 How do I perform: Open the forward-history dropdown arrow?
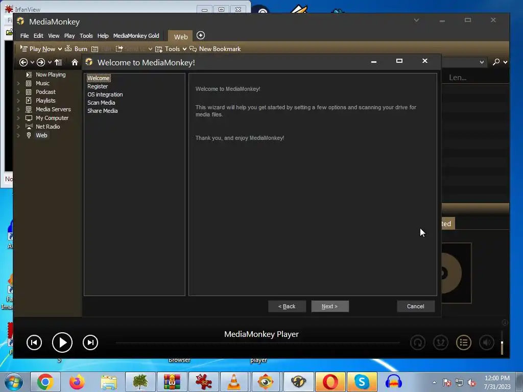click(50, 62)
